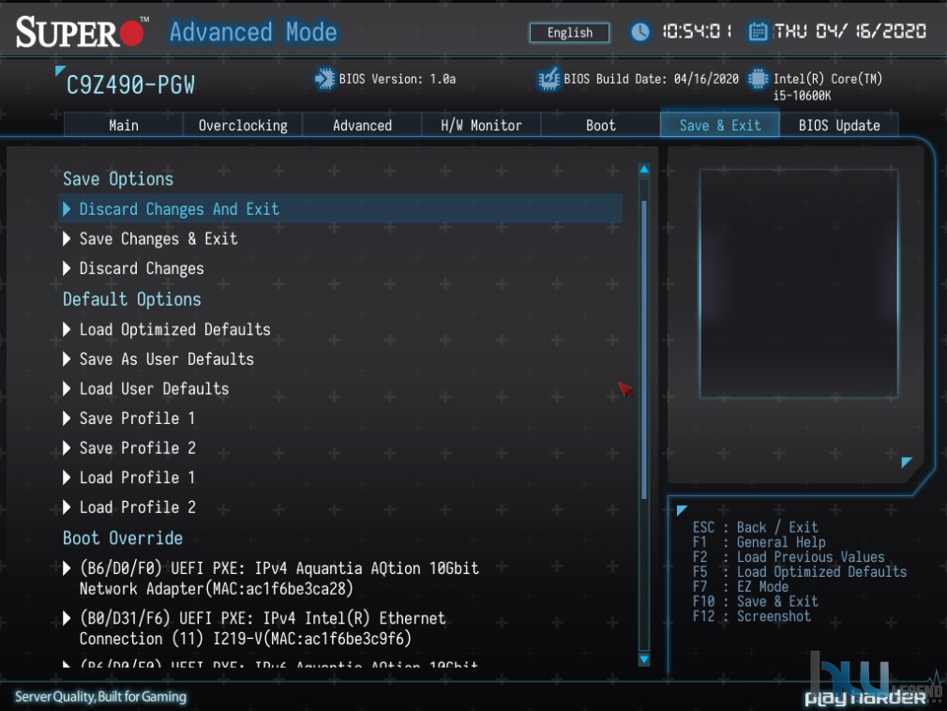Click the F12 : Screenshot hint
The image size is (947, 711).
click(752, 616)
